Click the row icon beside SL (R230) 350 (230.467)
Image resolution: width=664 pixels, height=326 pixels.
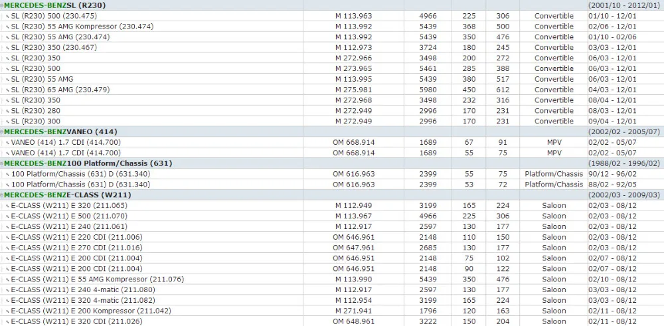coord(7,48)
